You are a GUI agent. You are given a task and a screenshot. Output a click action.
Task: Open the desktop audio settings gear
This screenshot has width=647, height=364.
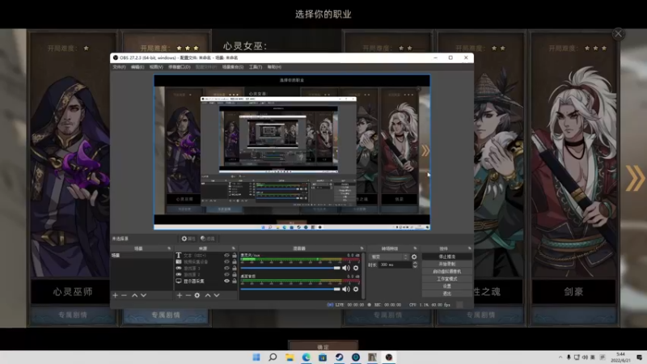click(x=356, y=290)
